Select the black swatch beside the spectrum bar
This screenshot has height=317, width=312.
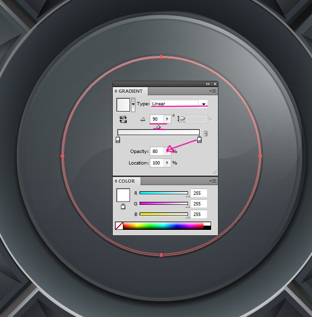207,228
